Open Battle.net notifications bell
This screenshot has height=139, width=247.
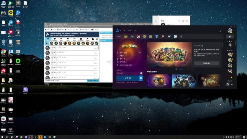(220, 31)
